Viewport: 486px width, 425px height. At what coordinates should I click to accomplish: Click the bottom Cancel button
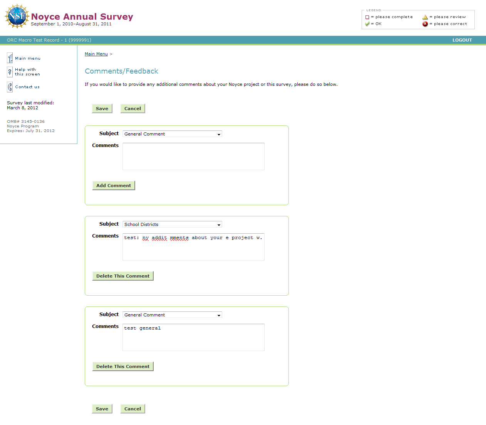(x=132, y=409)
